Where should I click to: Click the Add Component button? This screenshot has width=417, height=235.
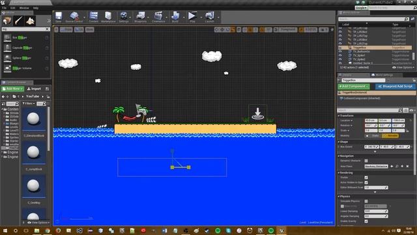tap(353, 86)
